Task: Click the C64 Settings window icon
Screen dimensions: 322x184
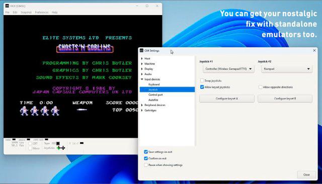Action: (x=141, y=50)
